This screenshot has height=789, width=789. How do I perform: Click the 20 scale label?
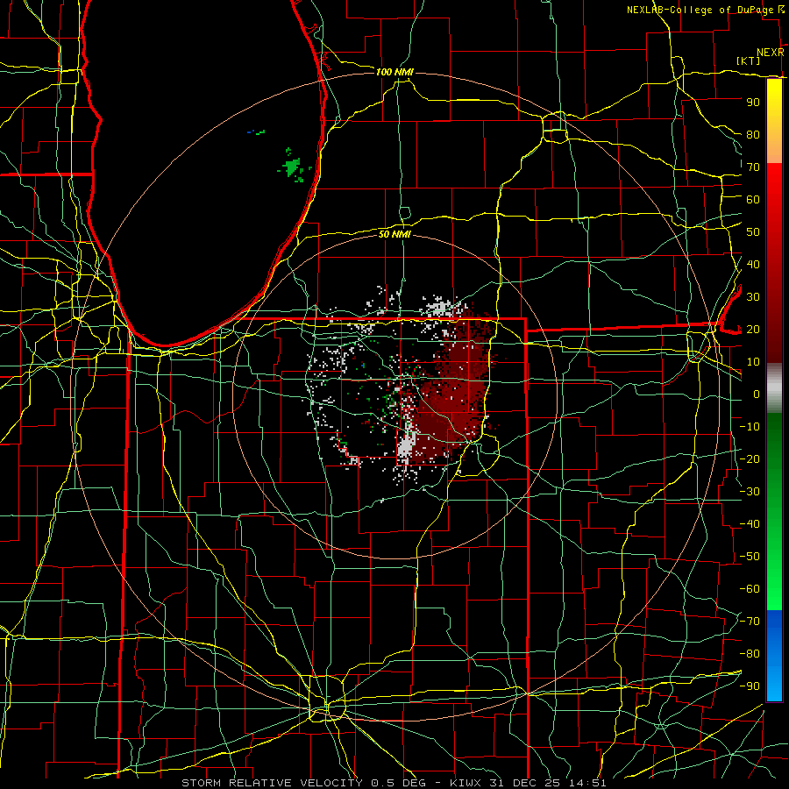pyautogui.click(x=753, y=329)
